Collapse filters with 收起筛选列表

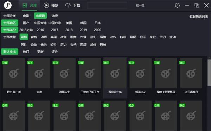199,17
